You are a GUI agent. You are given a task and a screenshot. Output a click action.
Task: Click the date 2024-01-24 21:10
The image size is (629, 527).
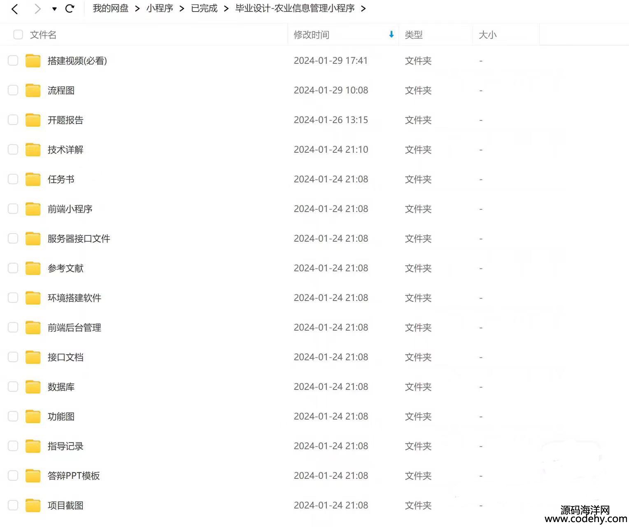[331, 149]
